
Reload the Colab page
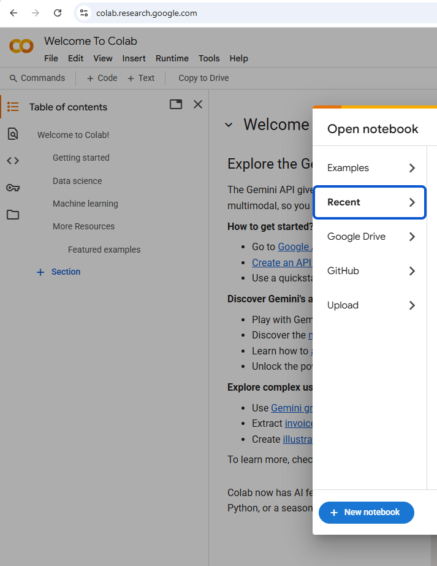(x=58, y=13)
